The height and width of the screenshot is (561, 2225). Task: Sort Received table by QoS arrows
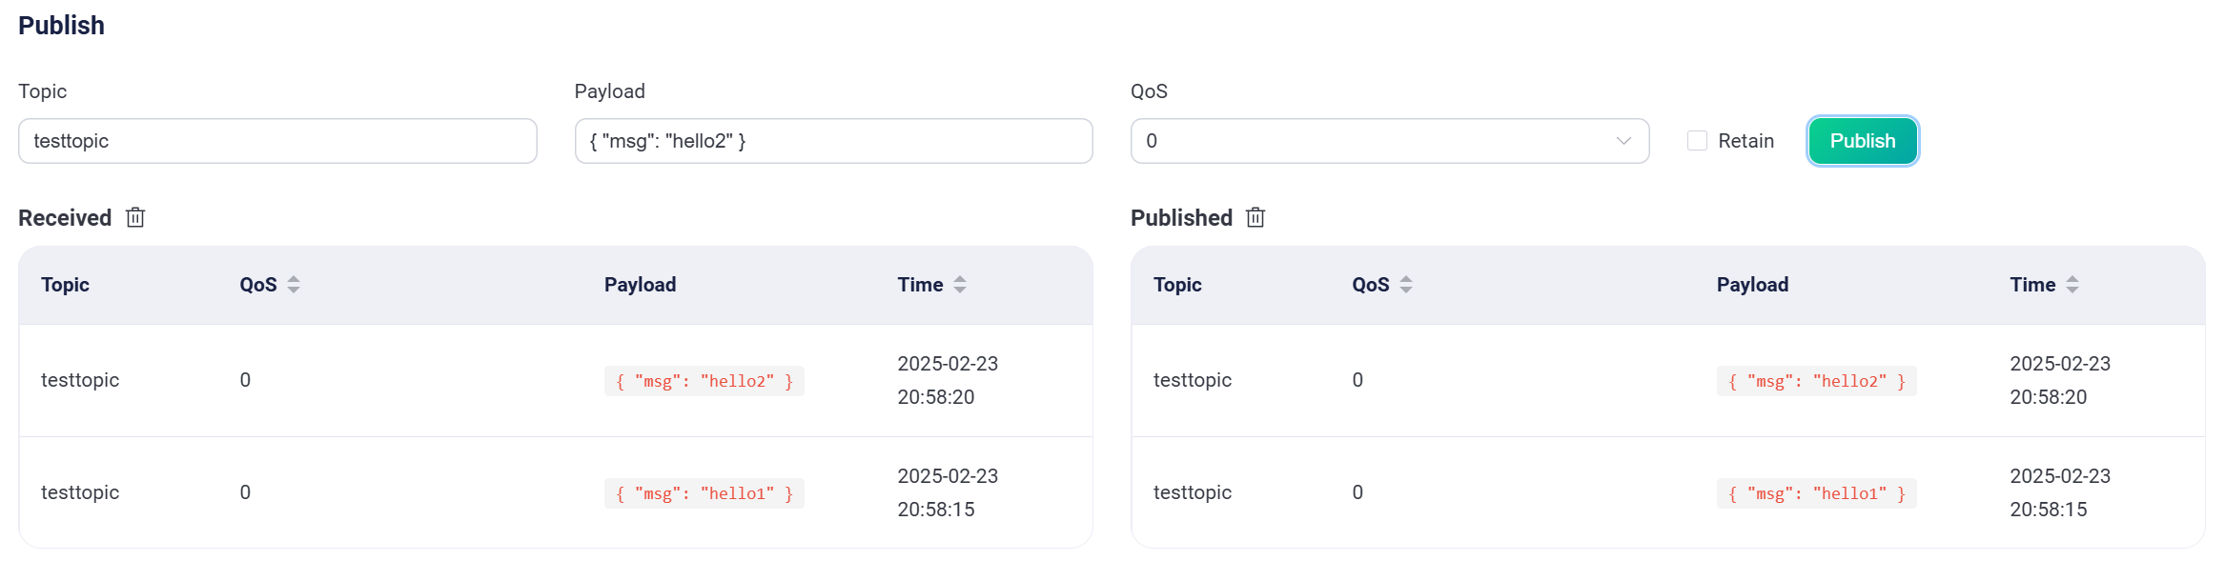click(x=294, y=285)
